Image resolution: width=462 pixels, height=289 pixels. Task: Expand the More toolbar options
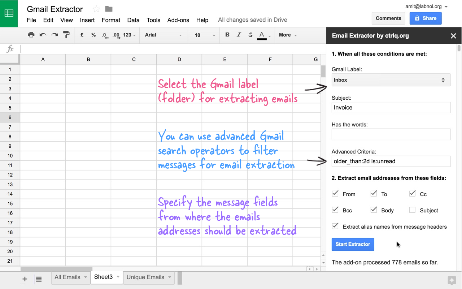pyautogui.click(x=288, y=35)
